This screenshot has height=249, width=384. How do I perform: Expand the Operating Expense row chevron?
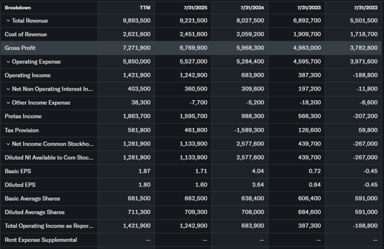pyautogui.click(x=8, y=62)
